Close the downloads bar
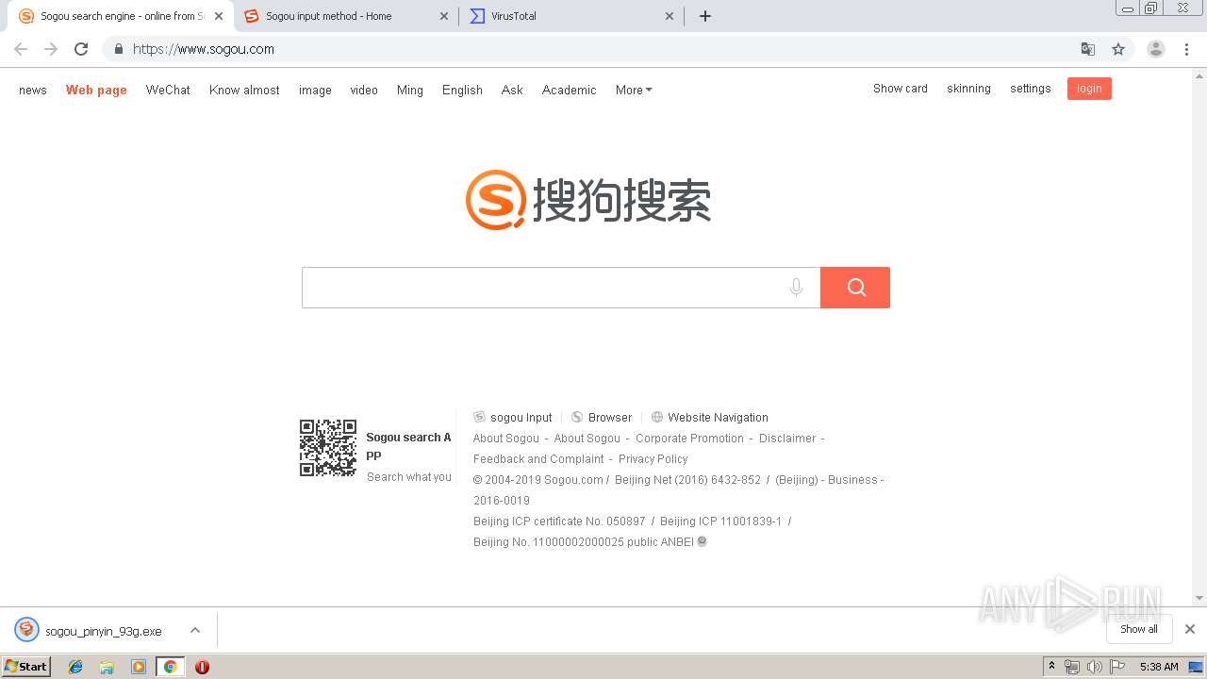Screen dimensions: 1207x679 tap(1190, 629)
